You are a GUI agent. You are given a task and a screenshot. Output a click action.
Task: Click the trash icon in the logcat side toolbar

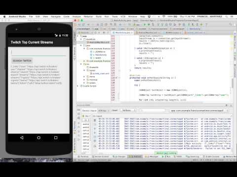pos(95,120)
